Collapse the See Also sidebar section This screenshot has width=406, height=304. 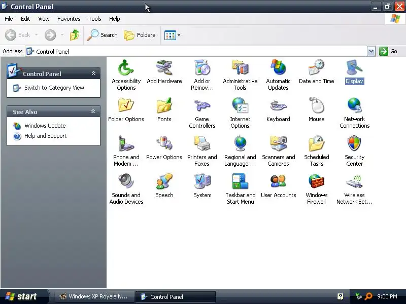click(x=93, y=111)
